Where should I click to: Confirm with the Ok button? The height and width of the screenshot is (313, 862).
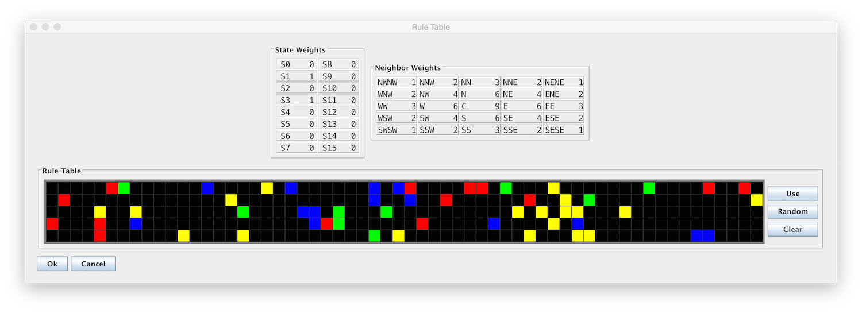(52, 264)
